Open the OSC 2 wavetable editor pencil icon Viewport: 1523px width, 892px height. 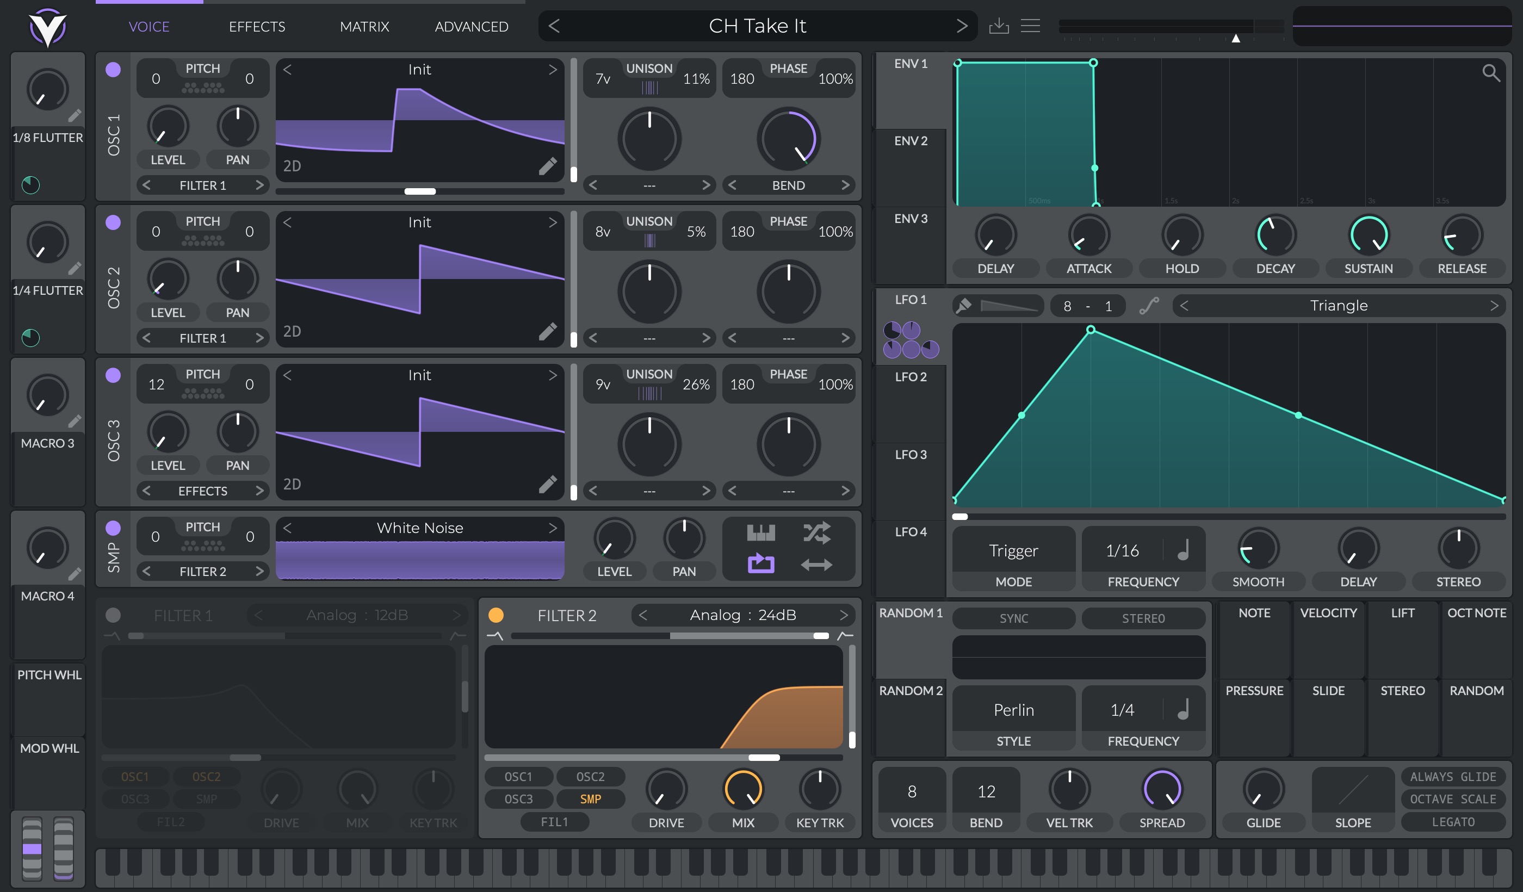coord(548,331)
